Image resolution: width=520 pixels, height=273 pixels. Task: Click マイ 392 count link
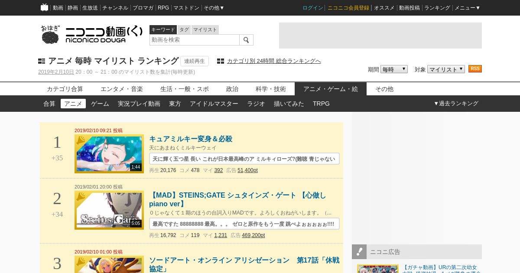tap(218, 170)
